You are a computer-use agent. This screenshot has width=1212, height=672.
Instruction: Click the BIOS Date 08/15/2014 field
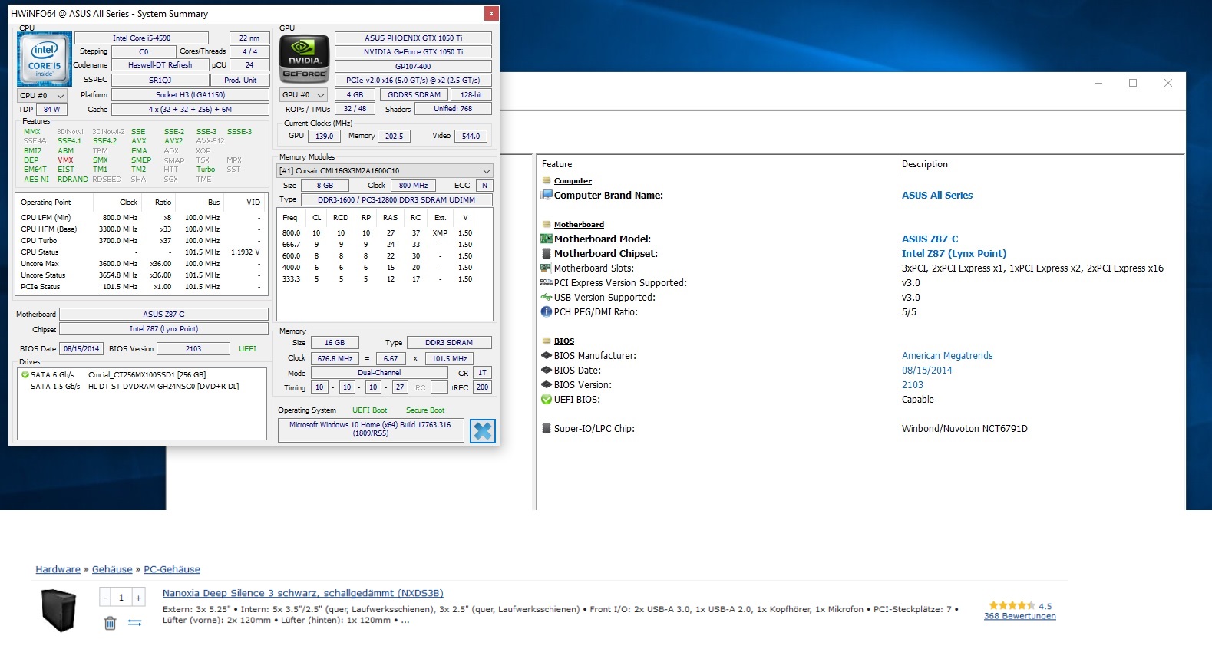(x=81, y=348)
